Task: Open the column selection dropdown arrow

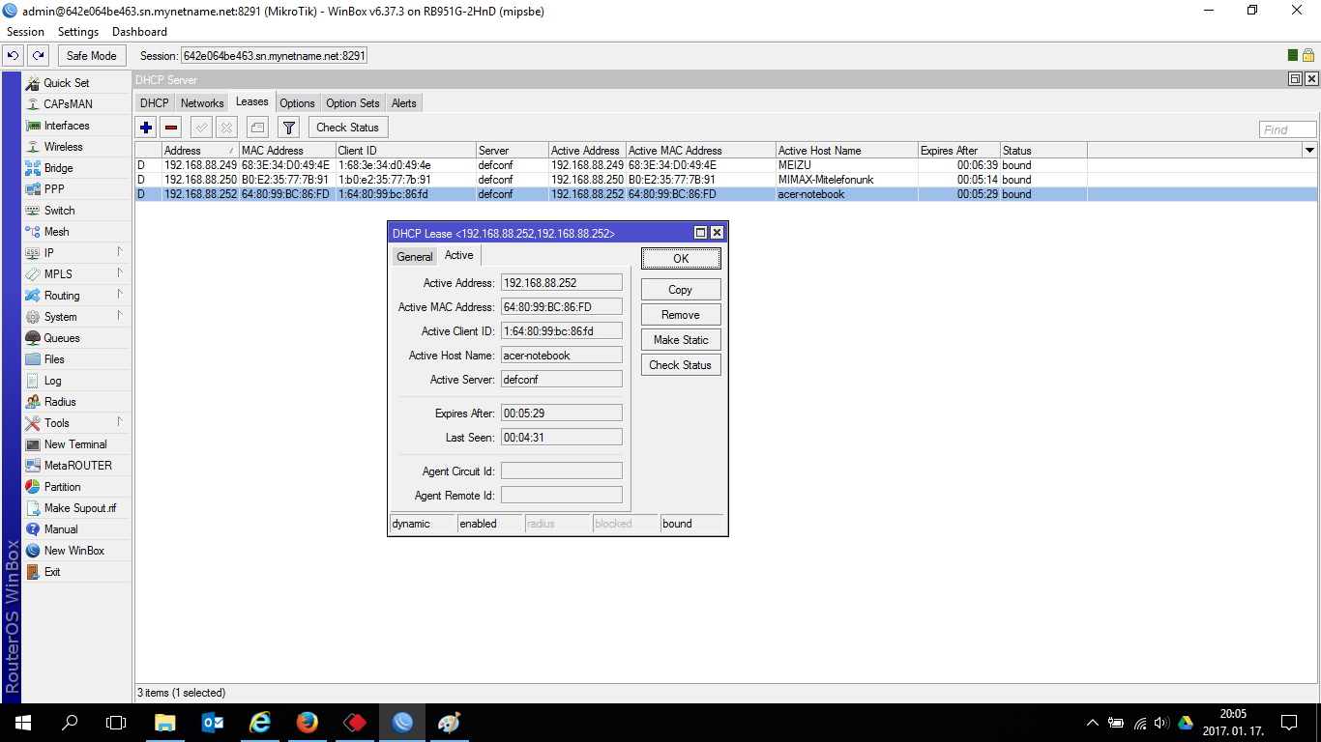Action: click(x=1309, y=150)
